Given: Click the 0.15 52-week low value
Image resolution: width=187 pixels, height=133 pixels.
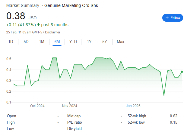Looking at the screenshot, I should [x=173, y=122].
